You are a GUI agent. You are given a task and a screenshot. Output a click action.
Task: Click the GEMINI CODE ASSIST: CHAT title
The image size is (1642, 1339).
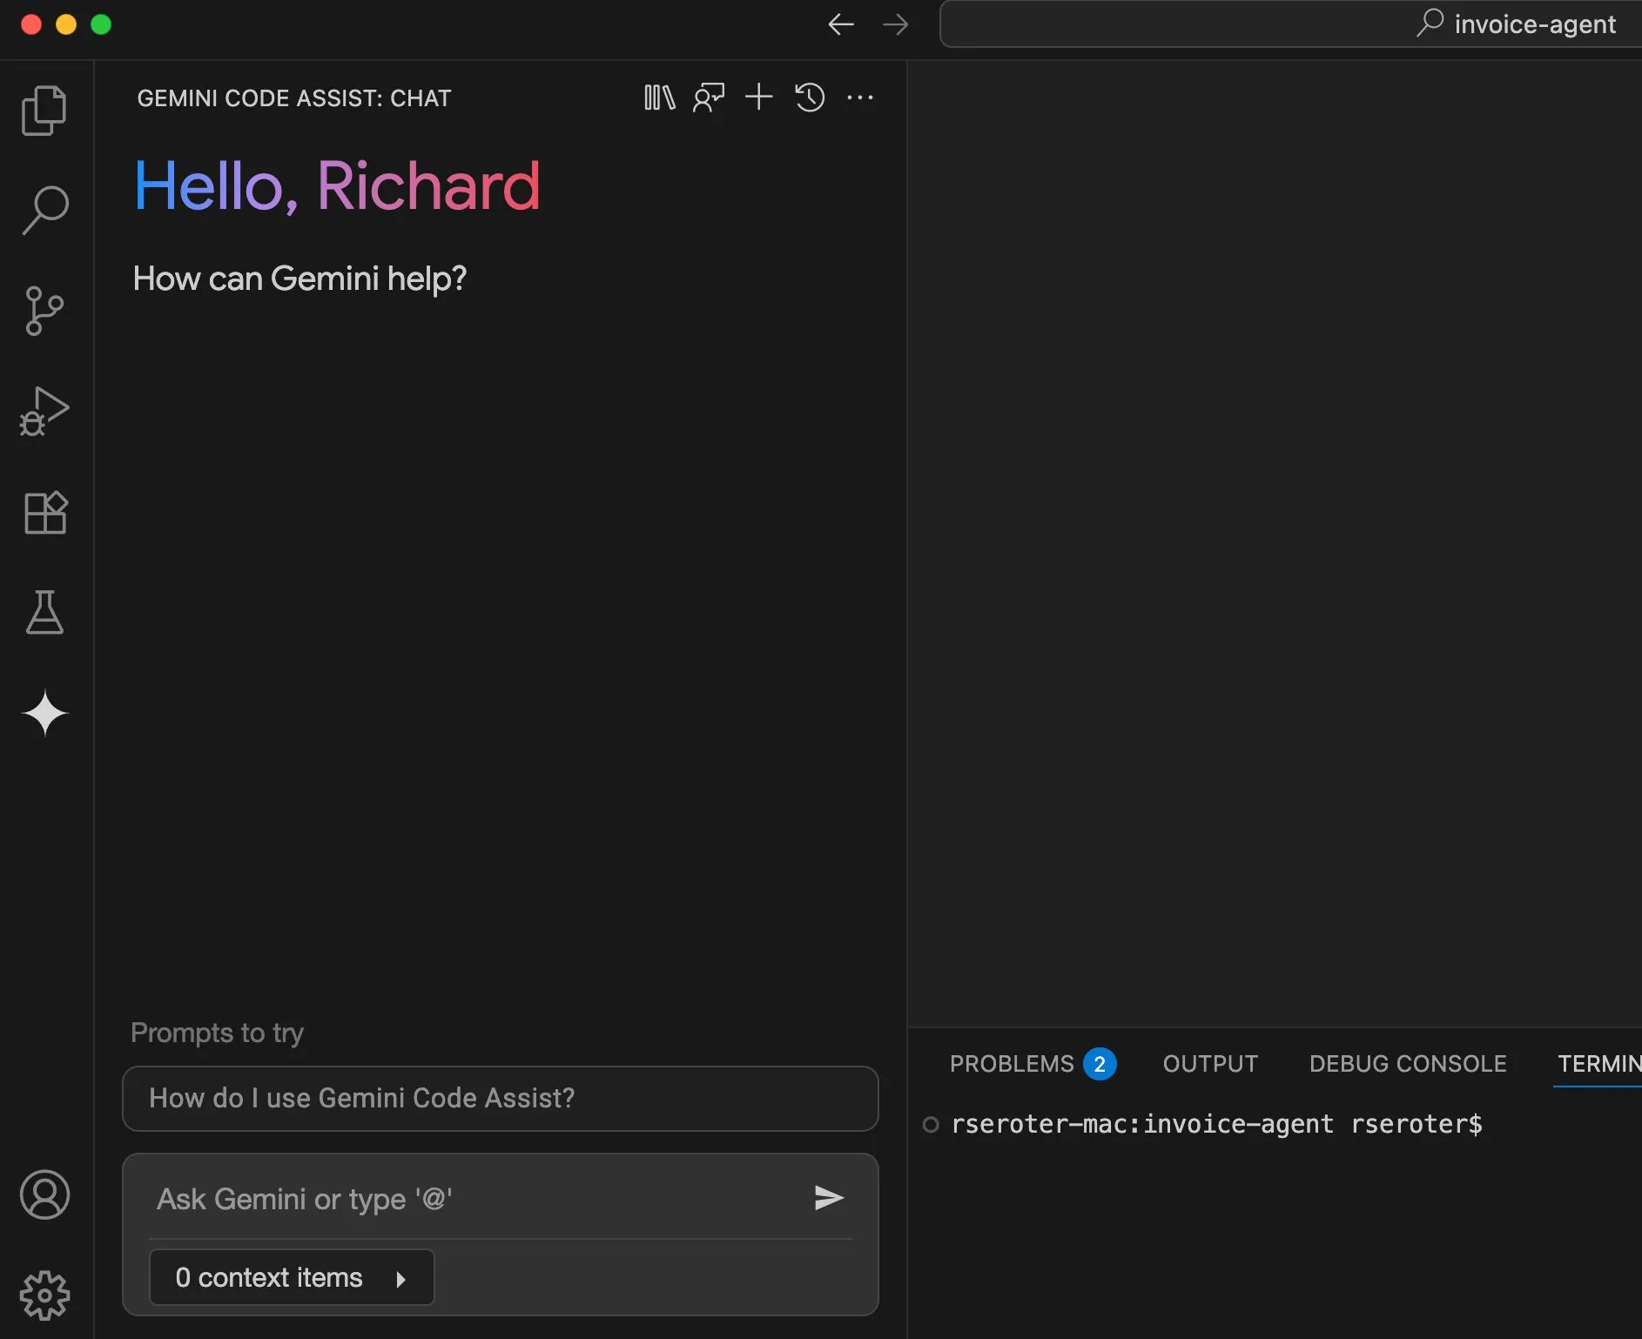pos(294,98)
